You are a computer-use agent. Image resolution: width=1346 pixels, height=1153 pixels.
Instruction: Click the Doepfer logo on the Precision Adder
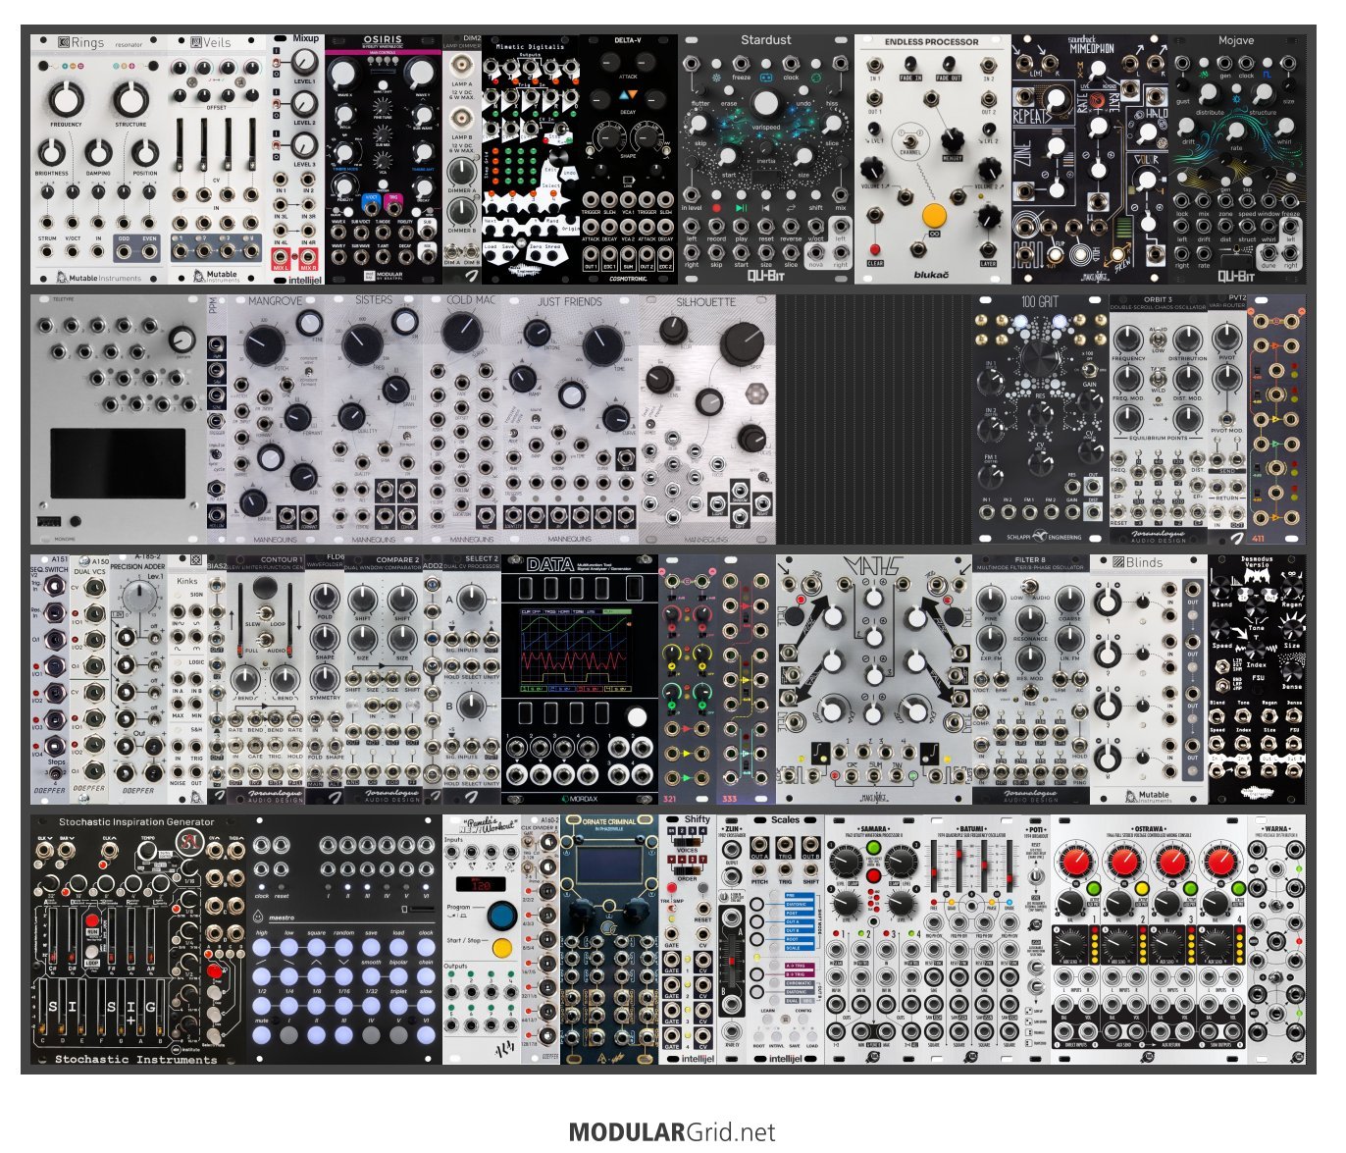point(138,791)
